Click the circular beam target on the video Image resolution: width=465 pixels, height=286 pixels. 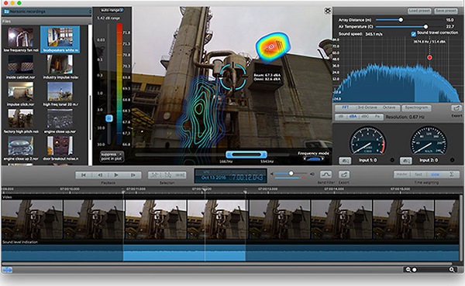tap(232, 76)
